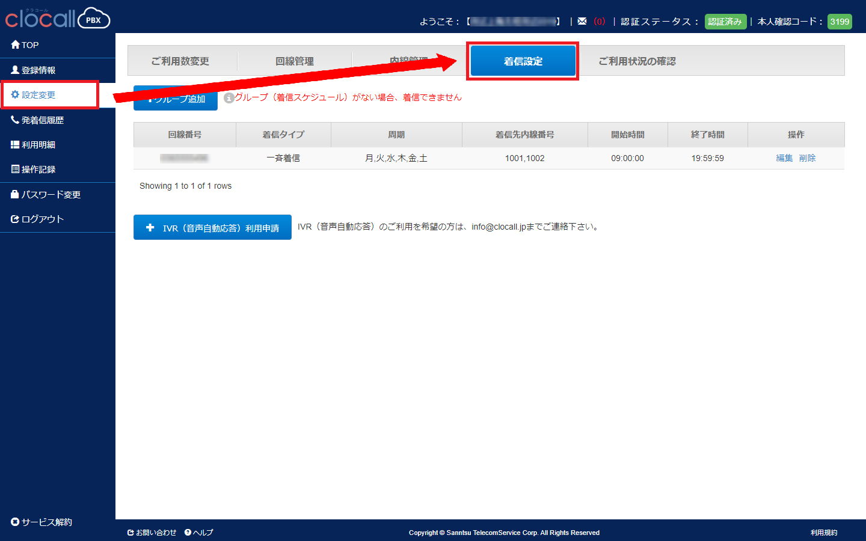Open パスワード変更 in the sidebar
This screenshot has width=866, height=541.
pos(46,195)
